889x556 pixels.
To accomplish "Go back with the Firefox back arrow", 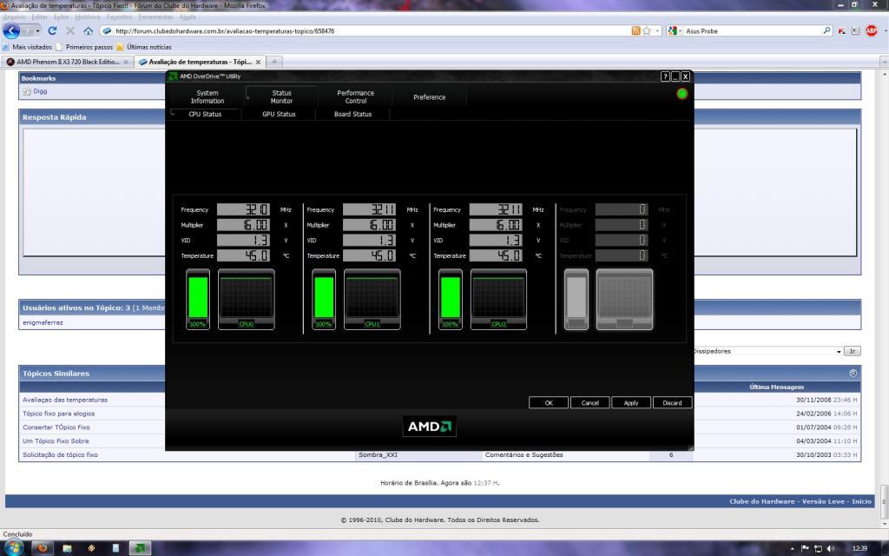I will coord(11,30).
